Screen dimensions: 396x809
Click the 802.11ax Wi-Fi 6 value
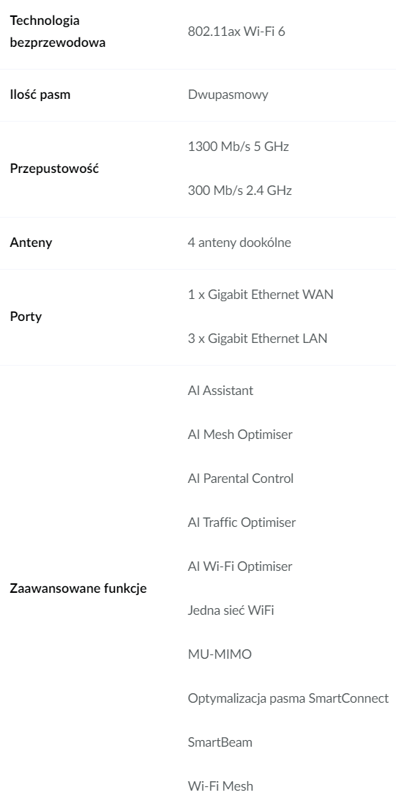(x=236, y=32)
